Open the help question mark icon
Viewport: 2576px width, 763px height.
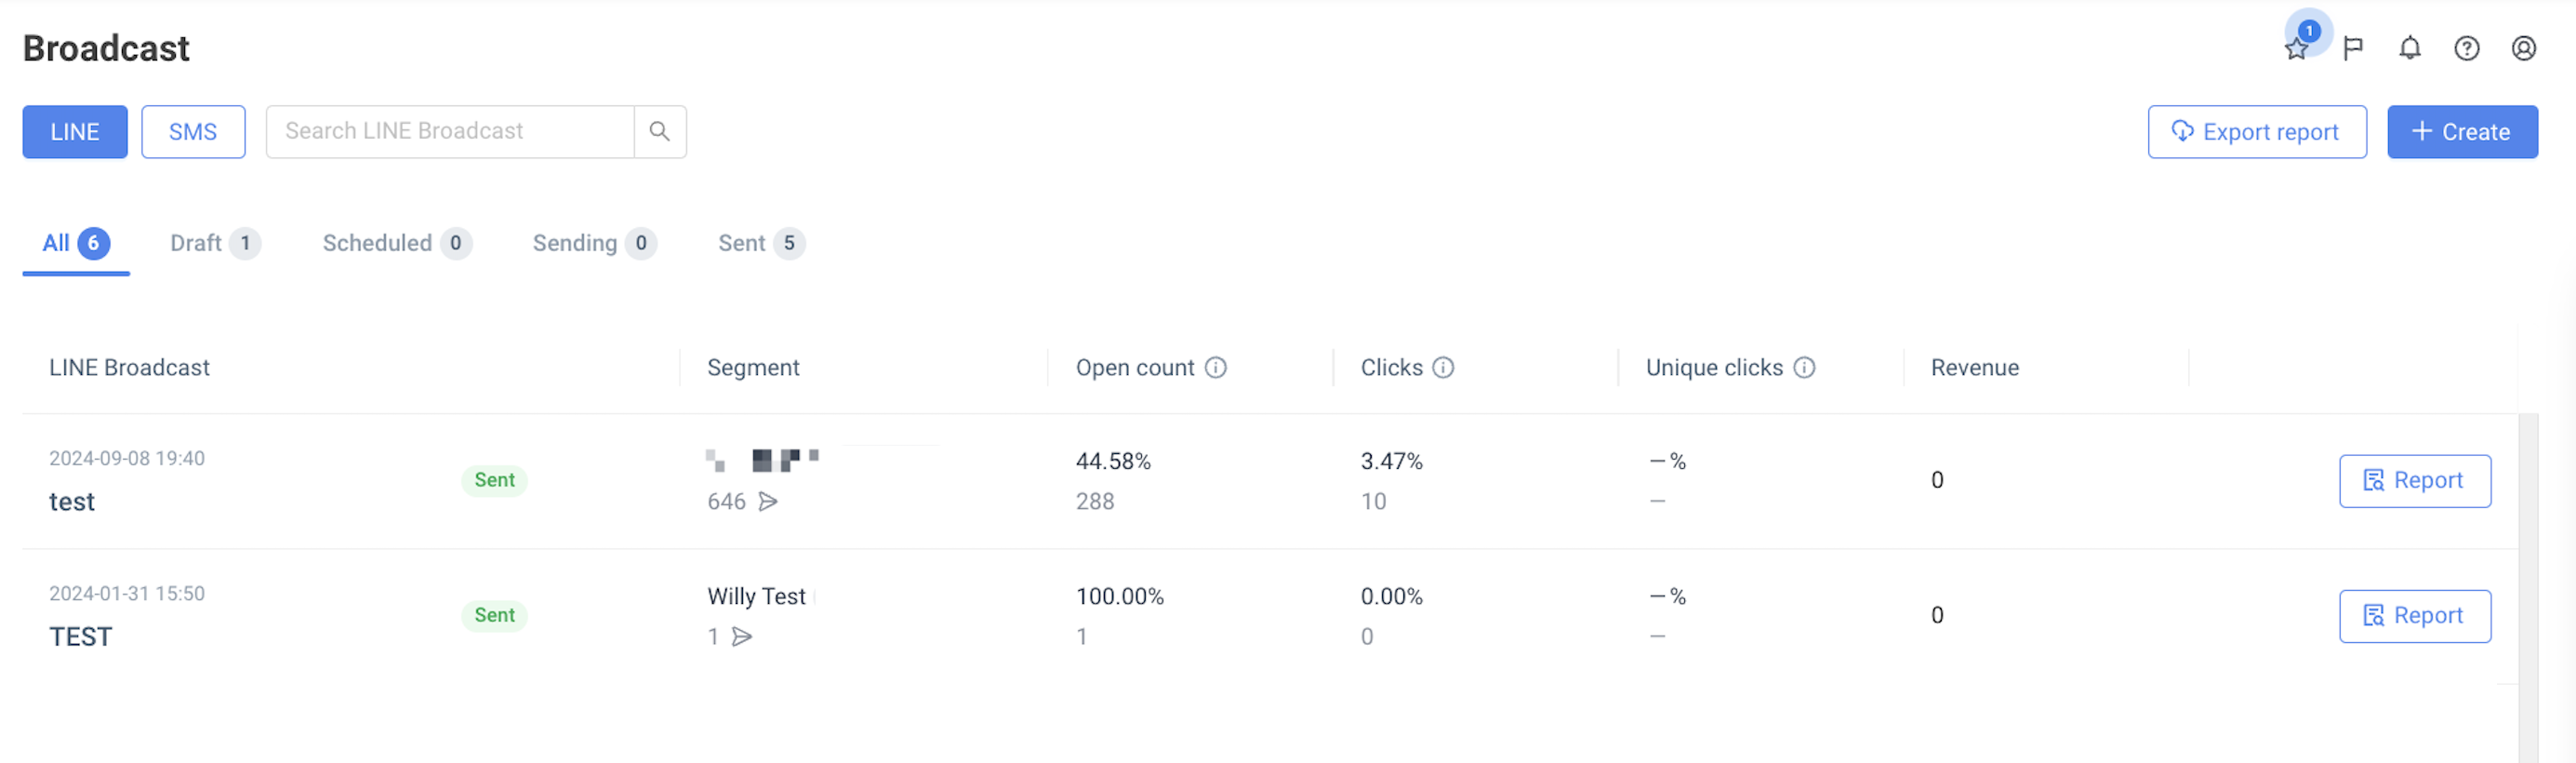[x=2467, y=48]
